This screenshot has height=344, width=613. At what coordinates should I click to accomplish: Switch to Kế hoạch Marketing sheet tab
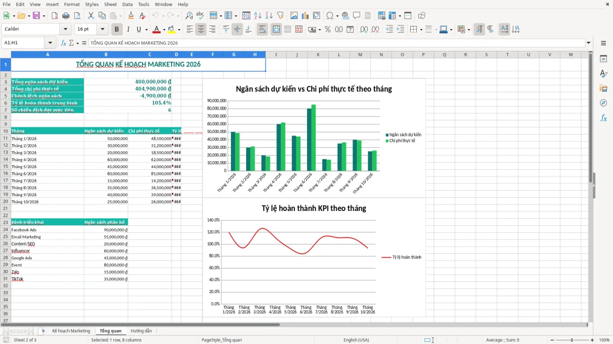pos(71,331)
